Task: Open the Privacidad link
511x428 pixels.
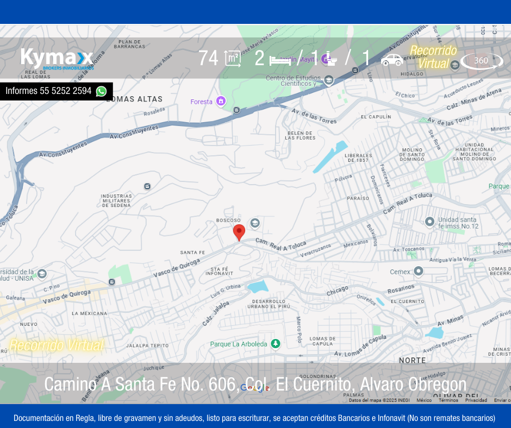Action: (x=476, y=400)
